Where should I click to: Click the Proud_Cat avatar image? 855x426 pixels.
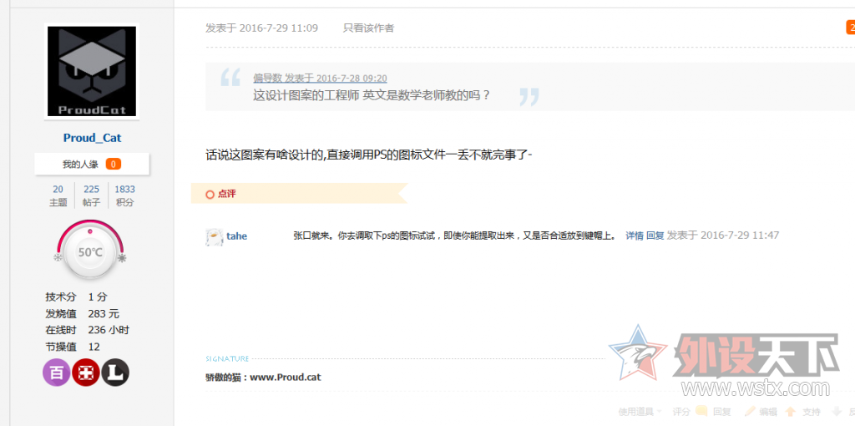[x=92, y=71]
